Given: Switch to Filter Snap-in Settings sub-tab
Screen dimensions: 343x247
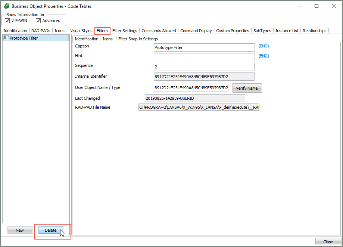Looking at the screenshot, I should (x=138, y=39).
